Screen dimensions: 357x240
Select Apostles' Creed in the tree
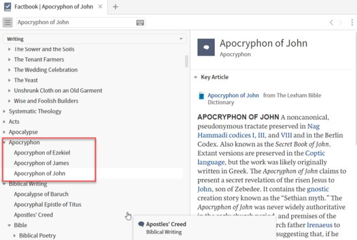pyautogui.click(x=34, y=215)
